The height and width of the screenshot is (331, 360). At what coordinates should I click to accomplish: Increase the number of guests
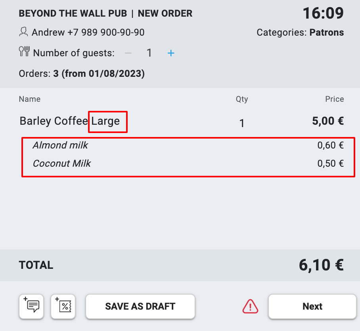pos(171,53)
